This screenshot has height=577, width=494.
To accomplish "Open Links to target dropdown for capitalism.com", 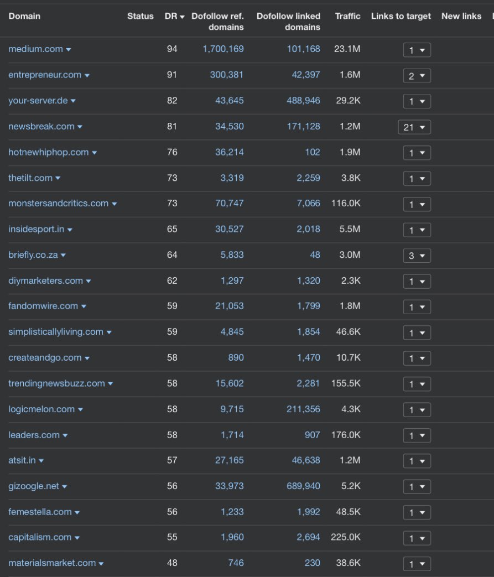I will [x=417, y=538].
